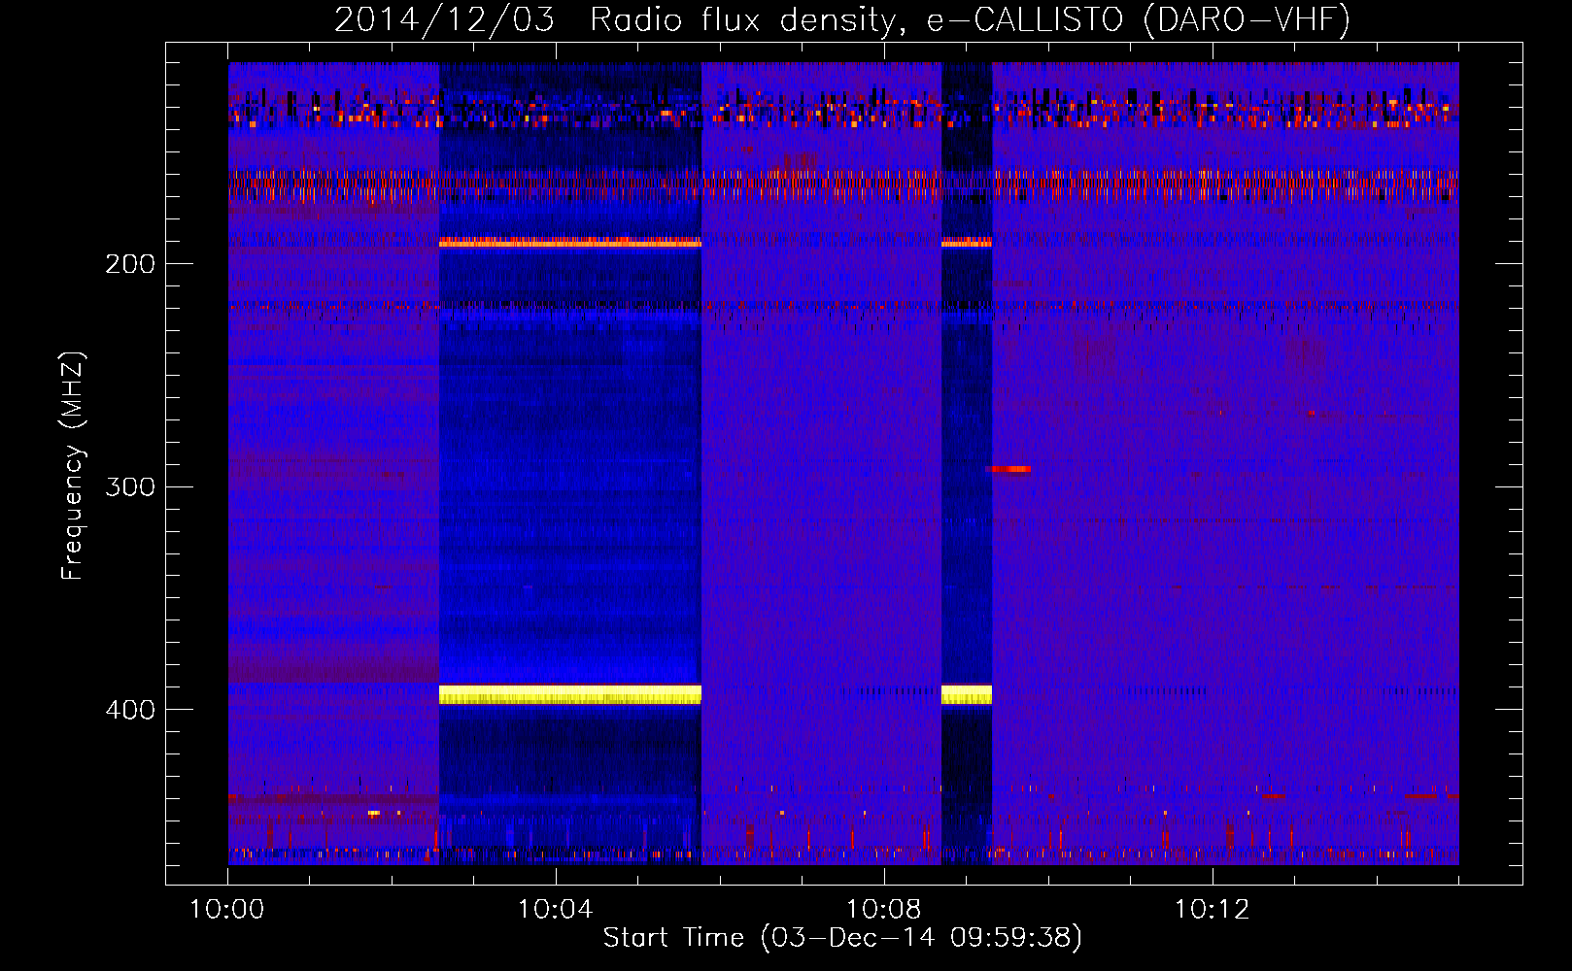Click the 'Start Time (03-Dec-14 09:59:38)' label
This screenshot has width=1572, height=971.
click(842, 937)
